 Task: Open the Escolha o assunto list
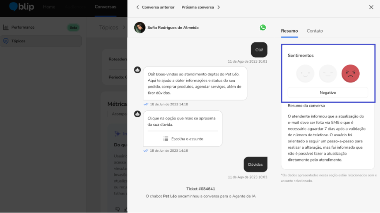point(183,138)
